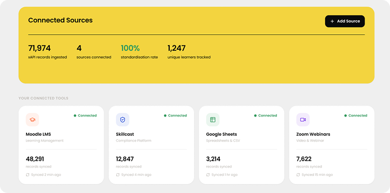
Task: Open the Moodle LMS graduation cap icon
Action: (32, 120)
